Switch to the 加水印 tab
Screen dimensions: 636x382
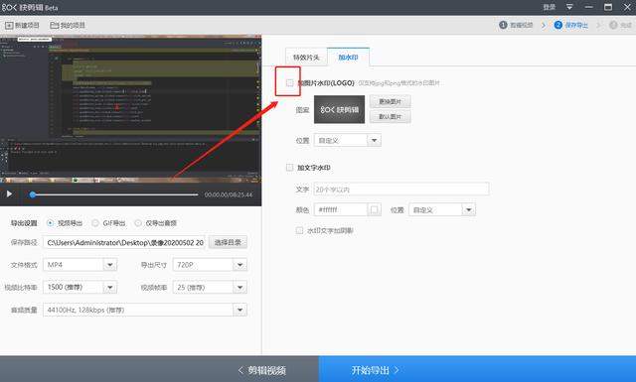pos(348,58)
